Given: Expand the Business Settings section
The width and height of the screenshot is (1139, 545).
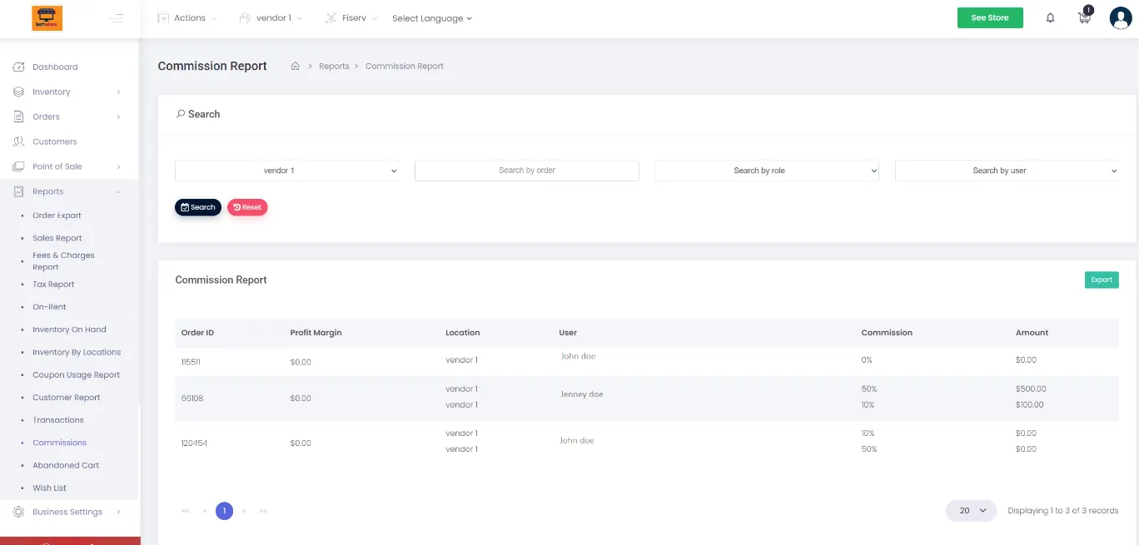Looking at the screenshot, I should click(x=67, y=511).
